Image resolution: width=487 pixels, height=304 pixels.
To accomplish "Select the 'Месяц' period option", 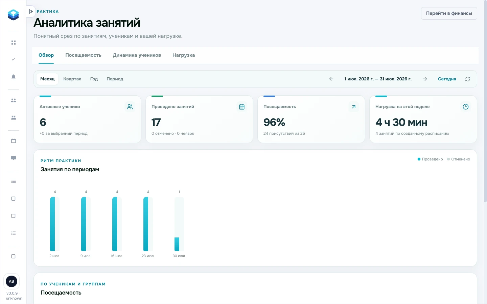I will [x=47, y=79].
